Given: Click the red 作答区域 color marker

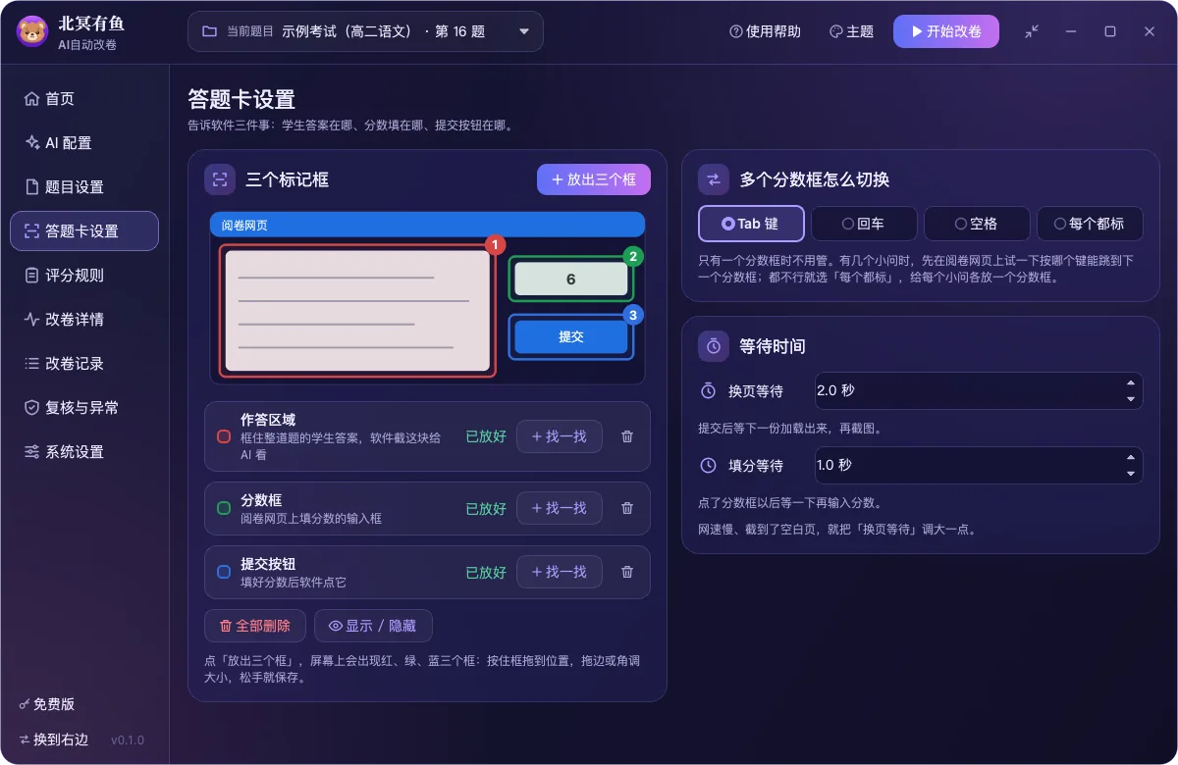Looking at the screenshot, I should point(224,436).
